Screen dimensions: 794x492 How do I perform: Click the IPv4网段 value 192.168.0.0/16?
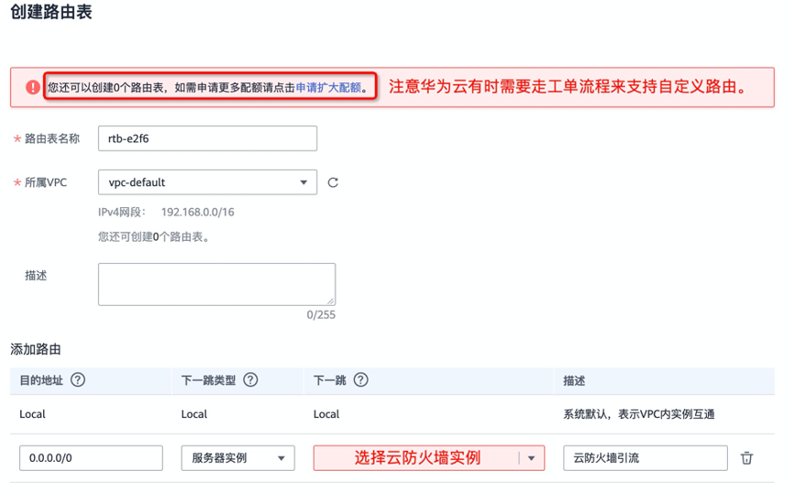tap(197, 212)
